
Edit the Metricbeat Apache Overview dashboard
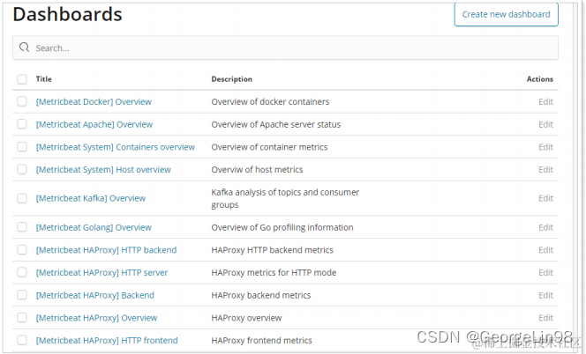545,124
